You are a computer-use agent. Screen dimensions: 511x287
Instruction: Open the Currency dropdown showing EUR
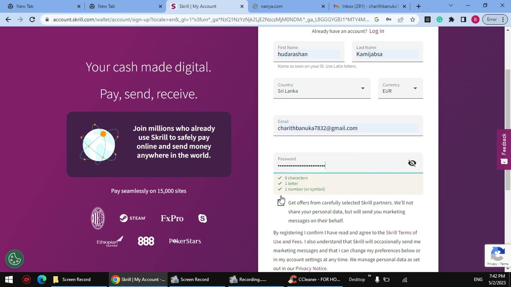(400, 88)
